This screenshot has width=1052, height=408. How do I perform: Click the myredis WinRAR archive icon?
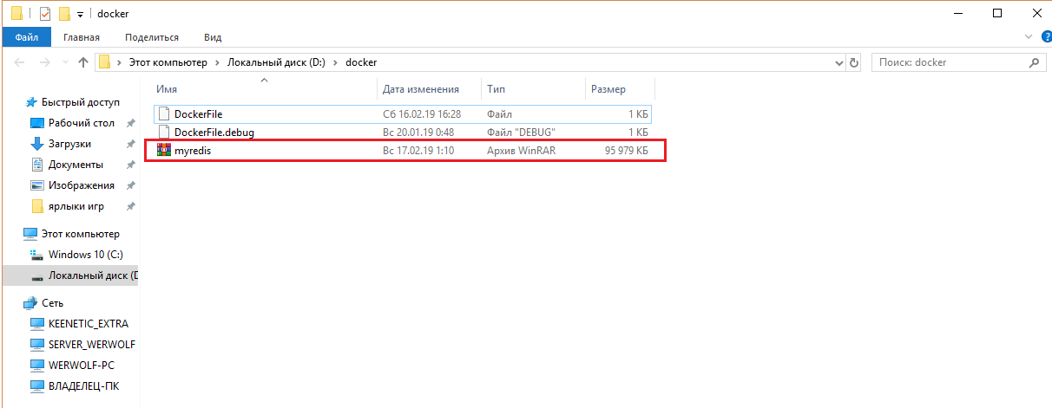pyautogui.click(x=164, y=151)
